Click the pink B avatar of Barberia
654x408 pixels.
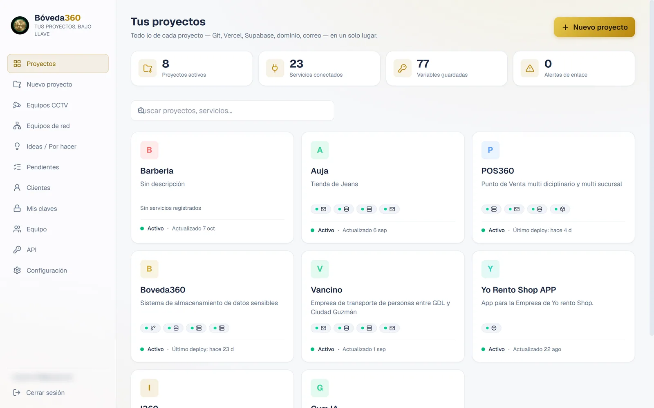[149, 150]
